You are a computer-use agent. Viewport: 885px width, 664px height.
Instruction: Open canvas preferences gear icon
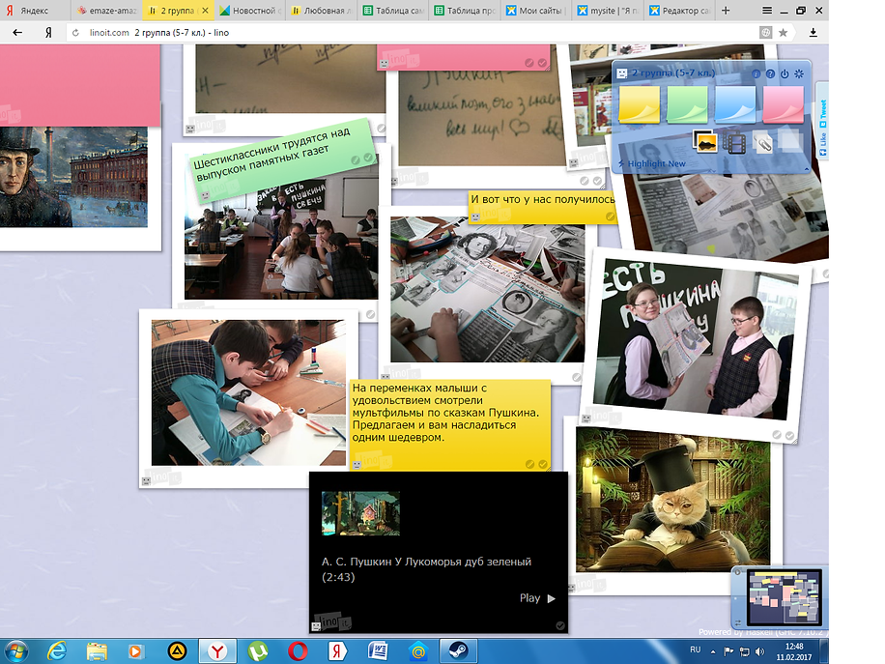(x=799, y=74)
